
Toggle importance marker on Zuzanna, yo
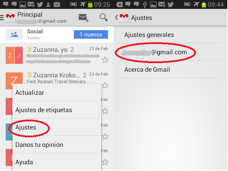29,49
